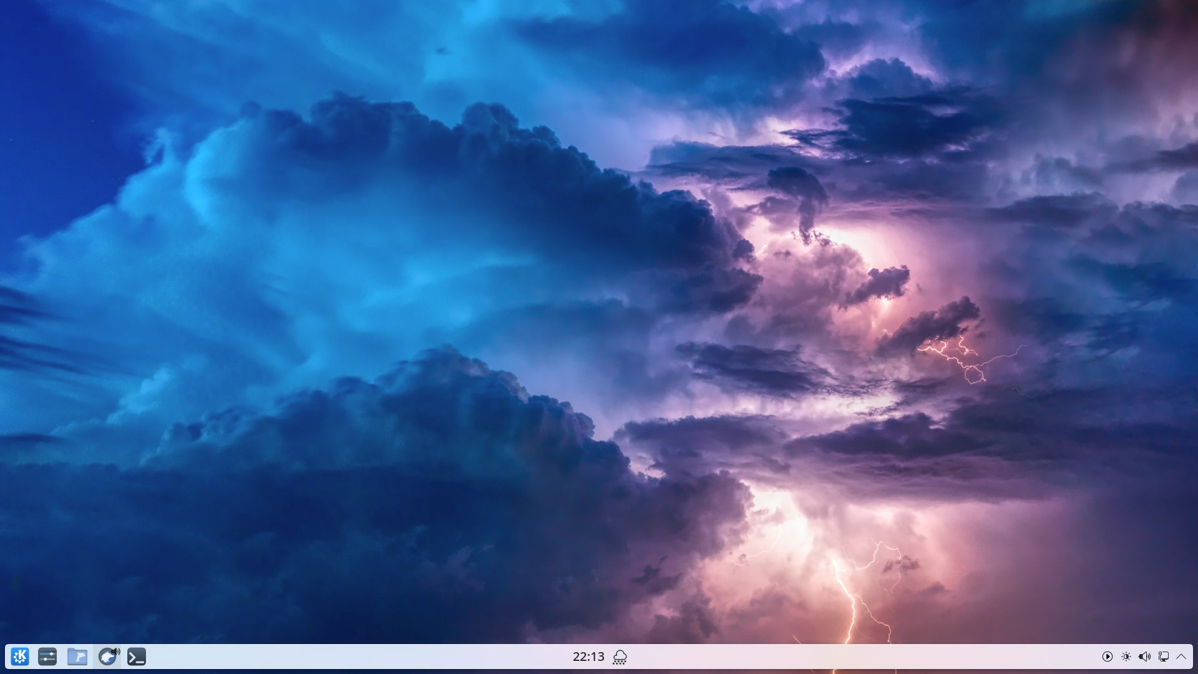Launch System Settings from the panel
This screenshot has width=1198, height=674.
(47, 657)
